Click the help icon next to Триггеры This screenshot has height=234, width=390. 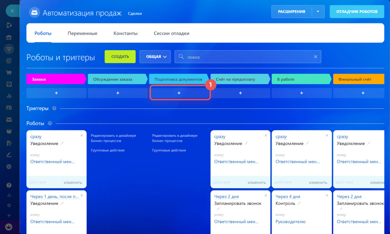[x=54, y=108]
